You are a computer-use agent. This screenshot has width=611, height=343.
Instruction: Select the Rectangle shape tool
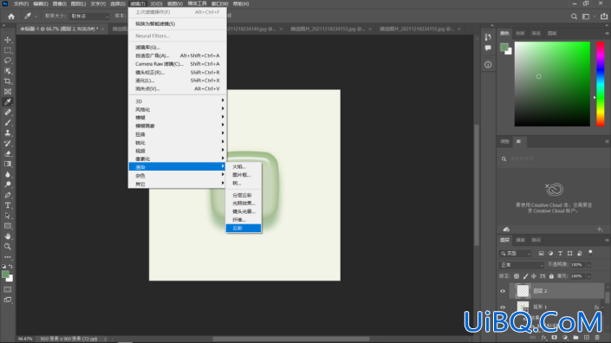pos(8,226)
